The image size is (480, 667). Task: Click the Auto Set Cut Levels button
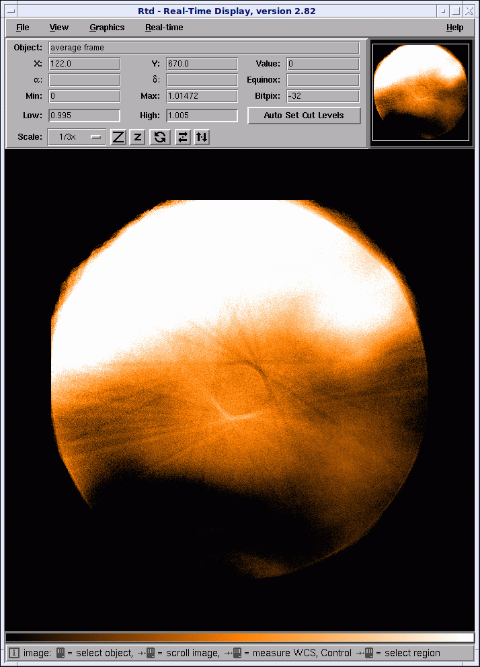pyautogui.click(x=304, y=116)
